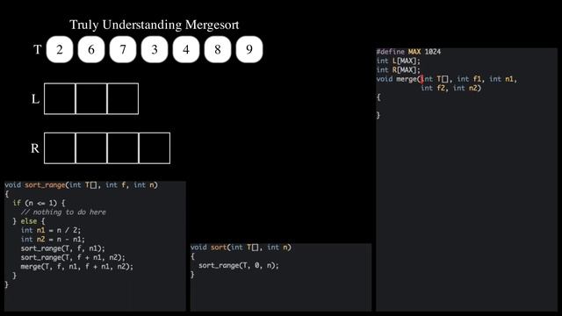Click the T array label

point(37,49)
